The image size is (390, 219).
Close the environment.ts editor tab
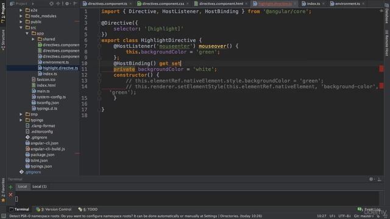tap(363, 4)
